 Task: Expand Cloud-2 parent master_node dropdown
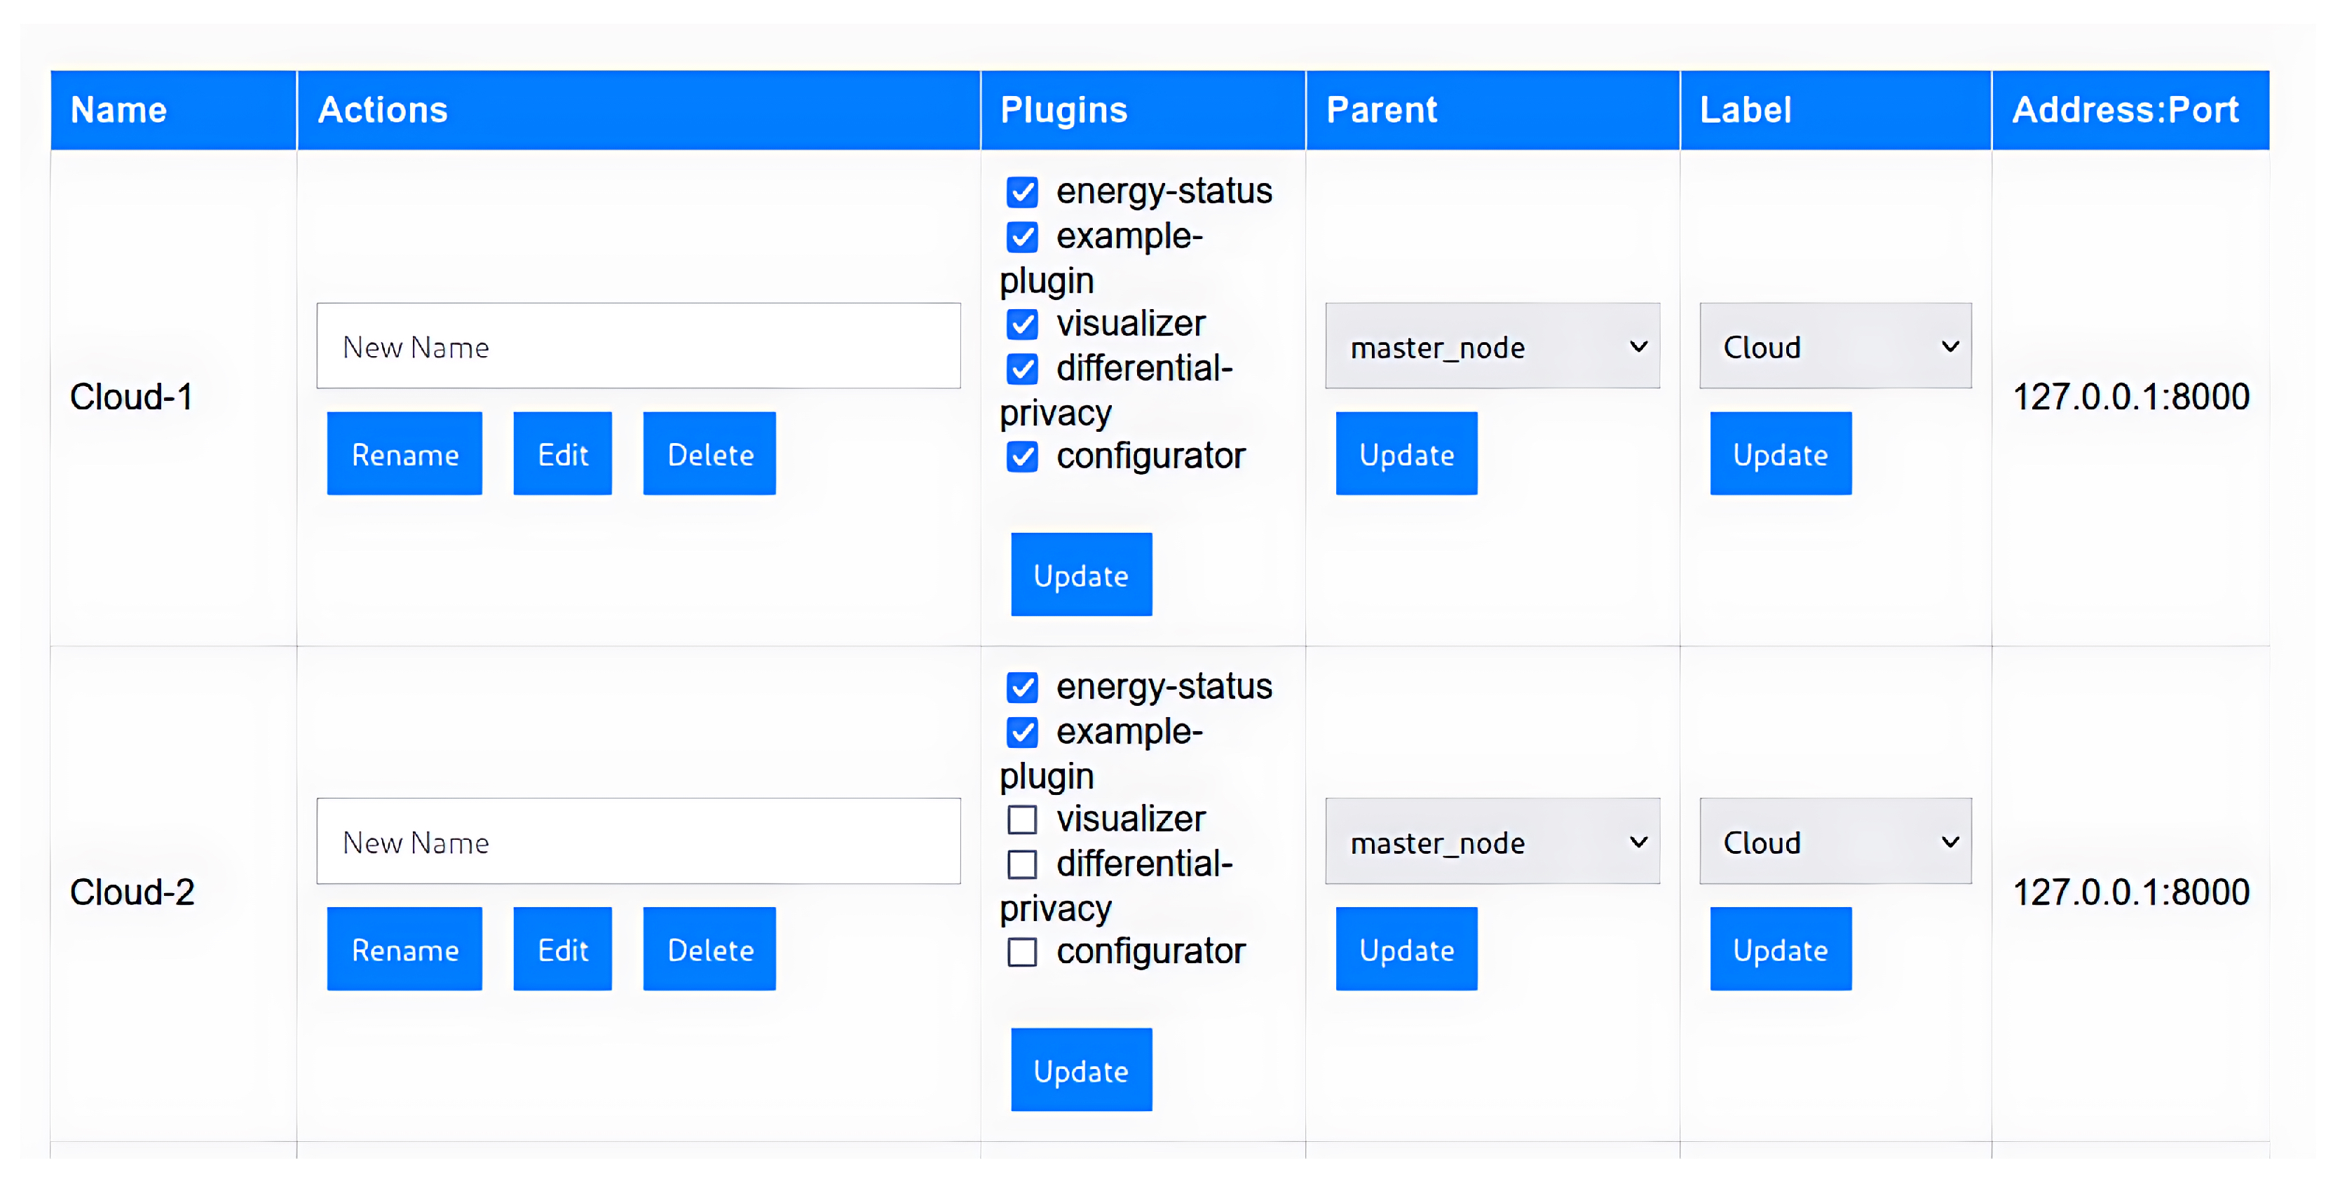pyautogui.click(x=1492, y=841)
